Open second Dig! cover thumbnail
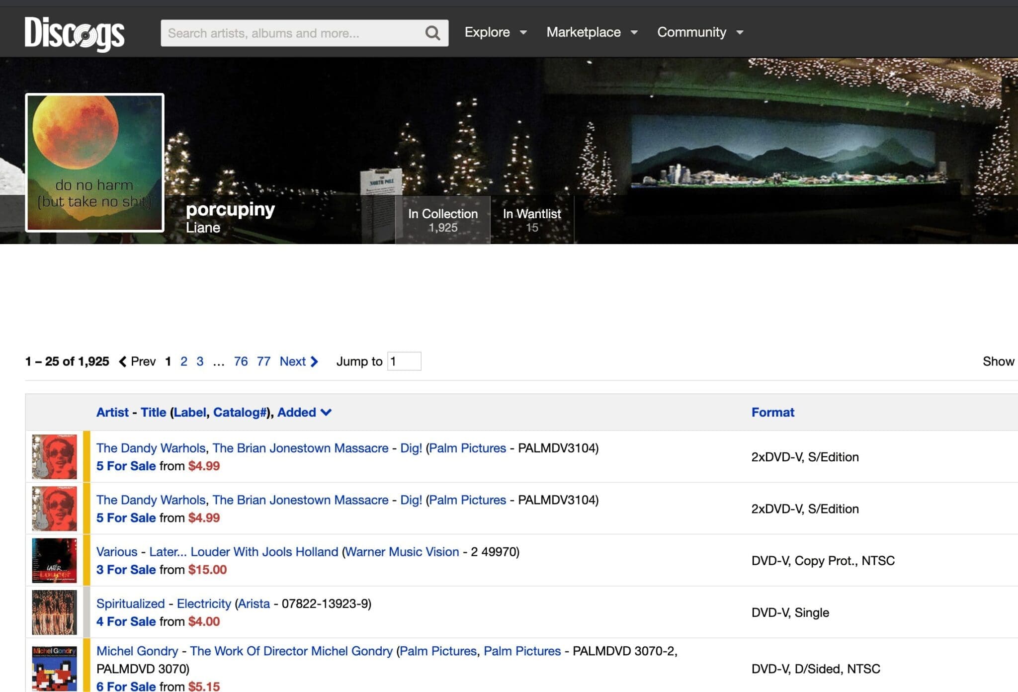The height and width of the screenshot is (692, 1018). (55, 509)
